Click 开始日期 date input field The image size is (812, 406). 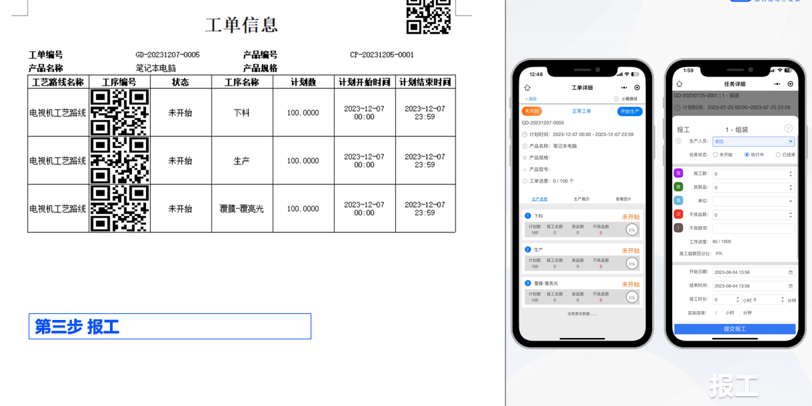tap(753, 272)
